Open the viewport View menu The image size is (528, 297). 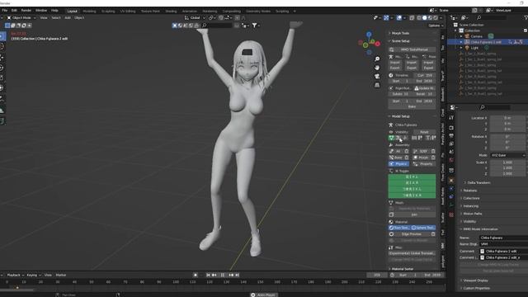point(44,17)
